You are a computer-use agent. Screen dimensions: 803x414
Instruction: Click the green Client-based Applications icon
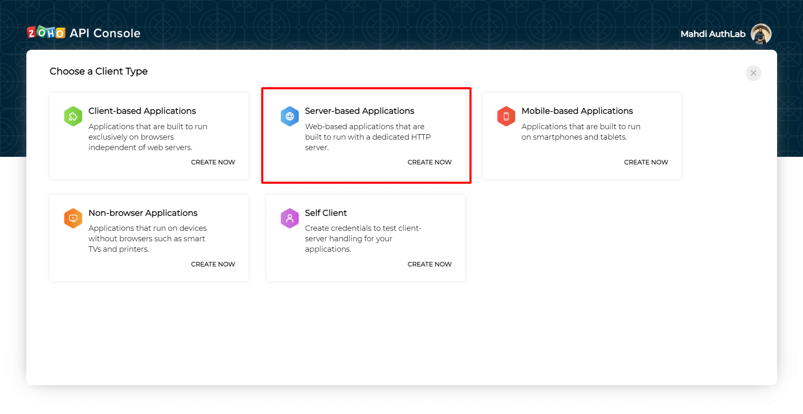point(73,116)
